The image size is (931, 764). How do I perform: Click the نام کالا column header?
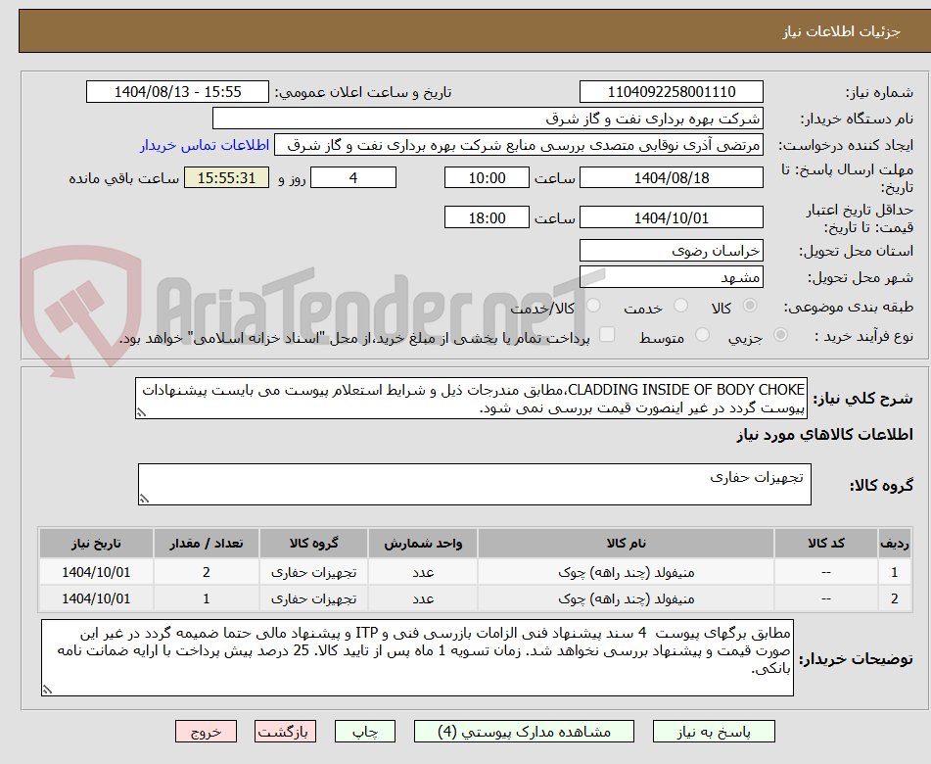(626, 543)
